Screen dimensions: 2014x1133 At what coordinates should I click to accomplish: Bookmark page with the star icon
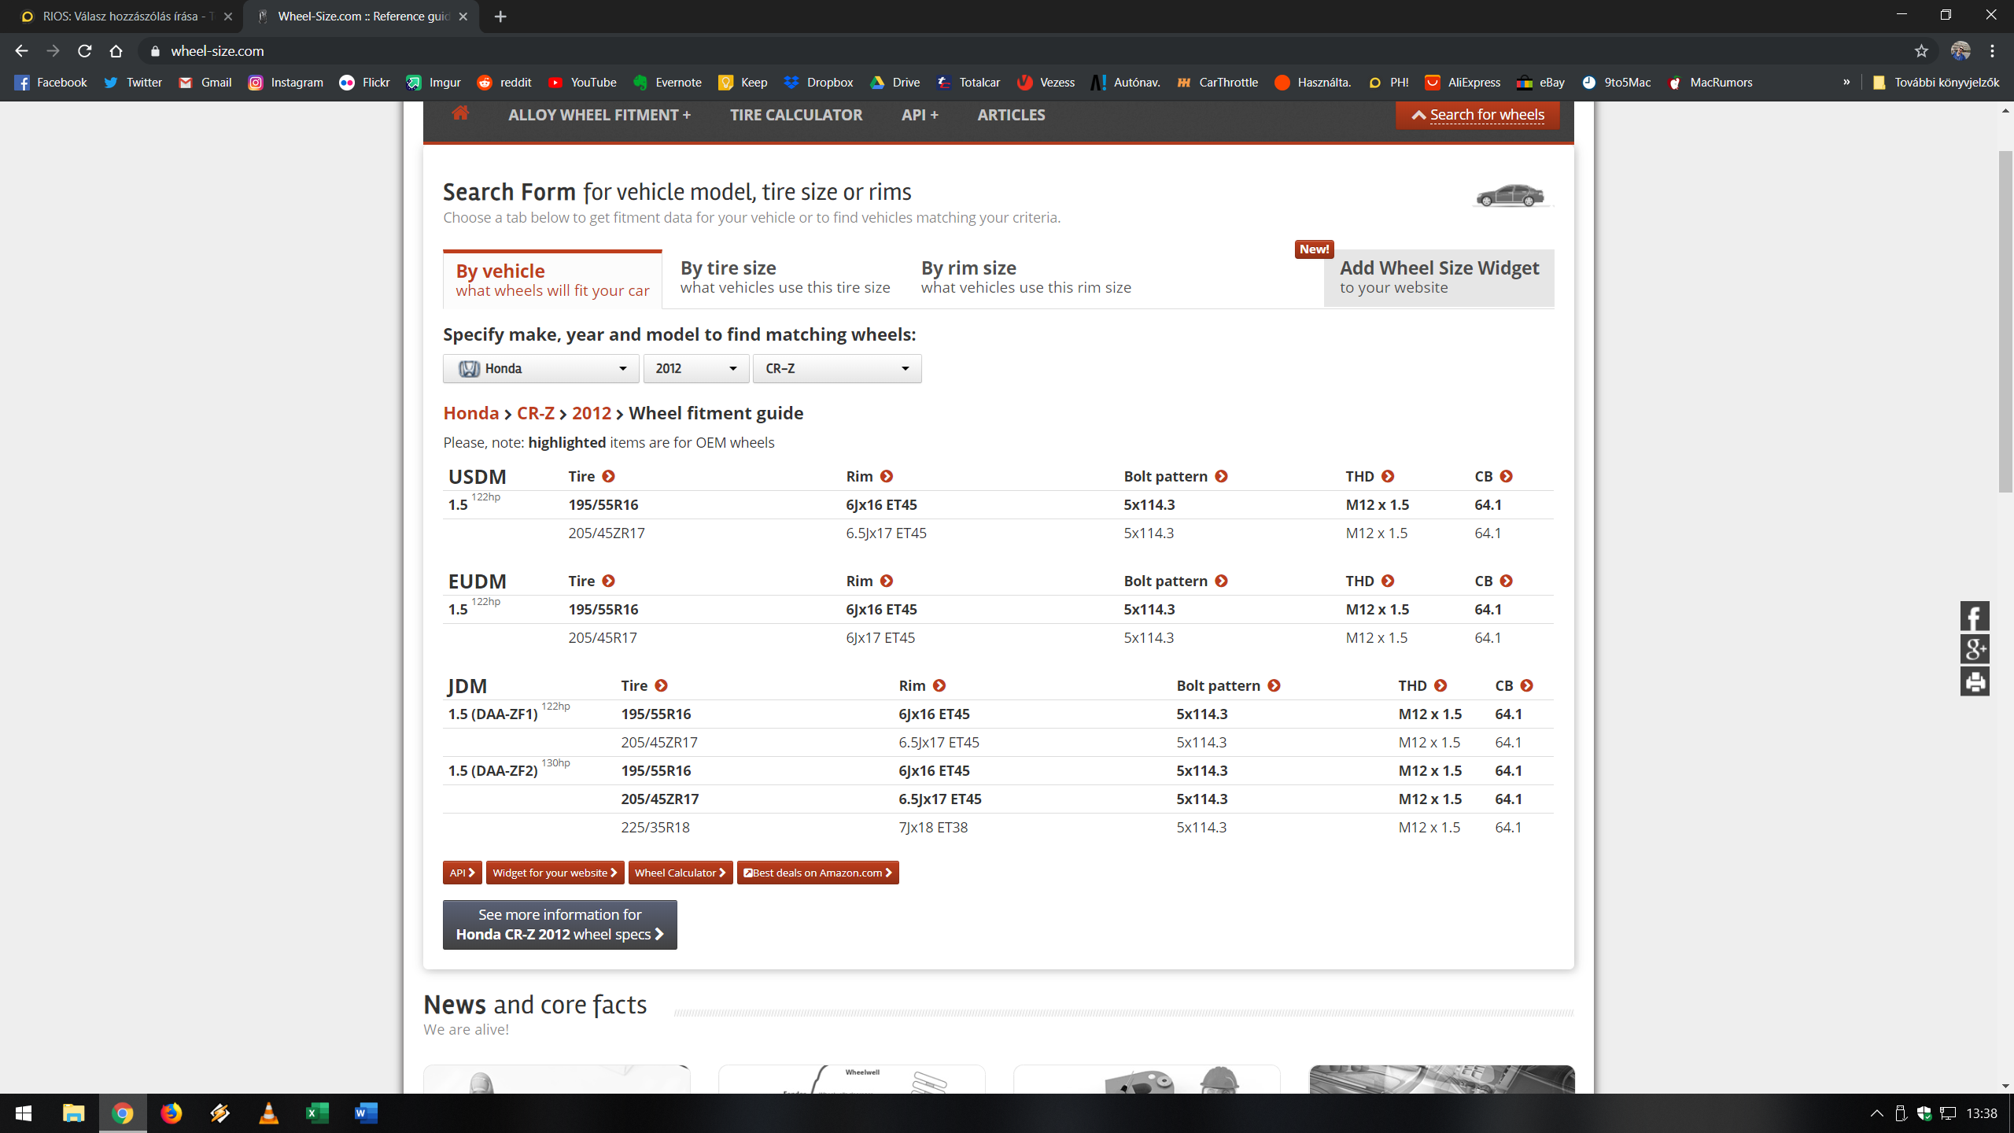(1921, 51)
